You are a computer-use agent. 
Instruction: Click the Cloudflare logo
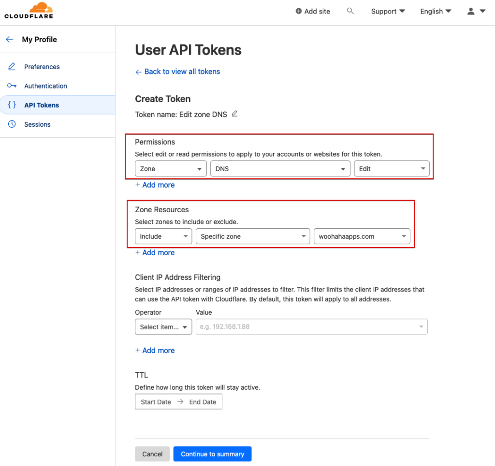29,11
